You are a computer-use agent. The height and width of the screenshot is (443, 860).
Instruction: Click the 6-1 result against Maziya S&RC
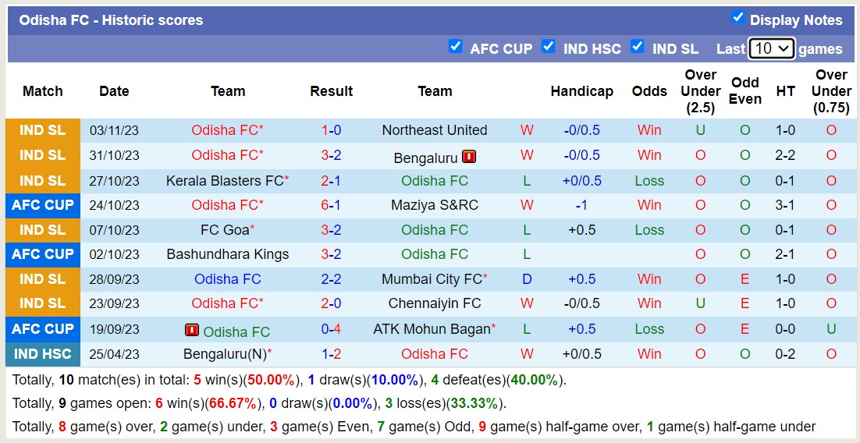(x=331, y=205)
